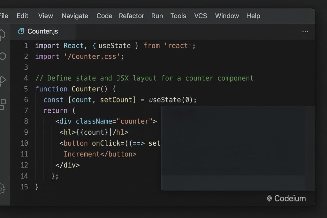This screenshot has height=218, width=327.
Task: Open the Window menu
Action: tap(227, 16)
